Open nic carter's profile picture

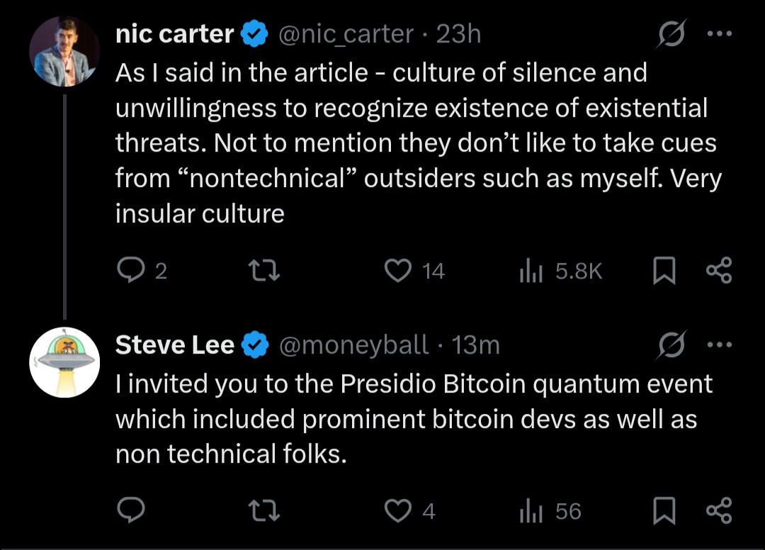click(x=64, y=51)
